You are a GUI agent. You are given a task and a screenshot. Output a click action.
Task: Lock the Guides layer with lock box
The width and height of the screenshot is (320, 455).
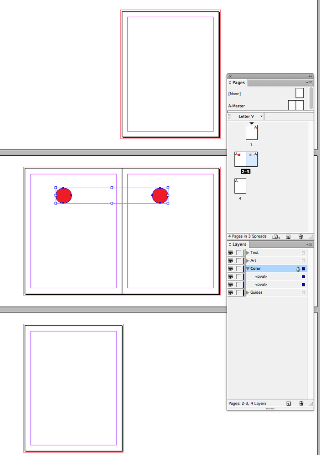point(239,292)
